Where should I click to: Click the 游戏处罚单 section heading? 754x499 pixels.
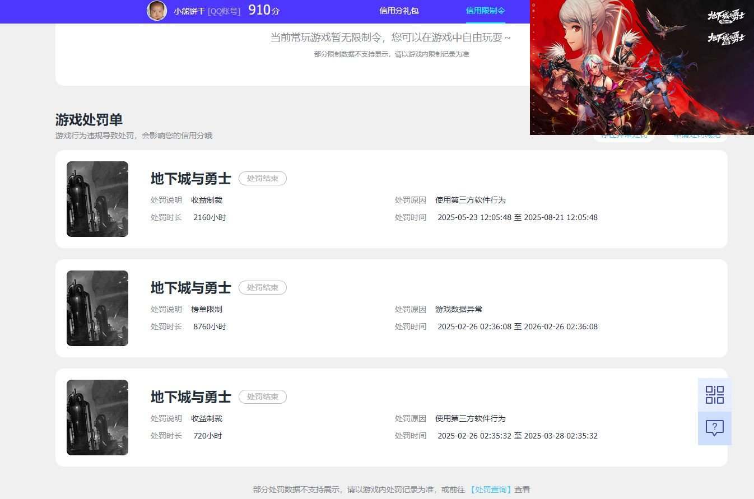pos(89,120)
